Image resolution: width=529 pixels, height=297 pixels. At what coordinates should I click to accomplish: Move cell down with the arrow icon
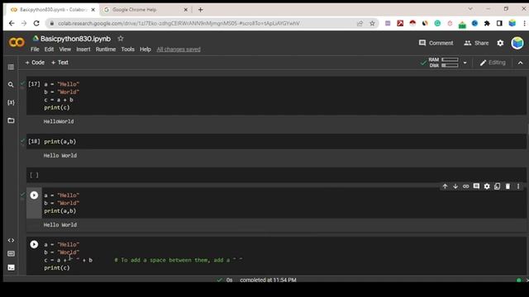(455, 186)
